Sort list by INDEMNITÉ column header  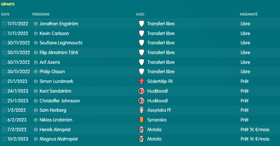pyautogui.click(x=249, y=14)
